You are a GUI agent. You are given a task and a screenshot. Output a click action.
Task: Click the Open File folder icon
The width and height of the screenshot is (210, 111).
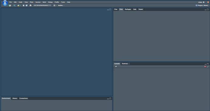click(19, 5)
